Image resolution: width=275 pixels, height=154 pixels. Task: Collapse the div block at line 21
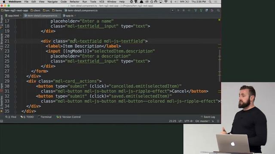point(15,41)
